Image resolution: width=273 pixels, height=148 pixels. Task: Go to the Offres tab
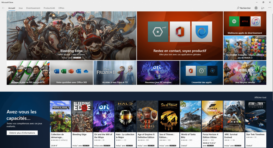(x=61, y=8)
